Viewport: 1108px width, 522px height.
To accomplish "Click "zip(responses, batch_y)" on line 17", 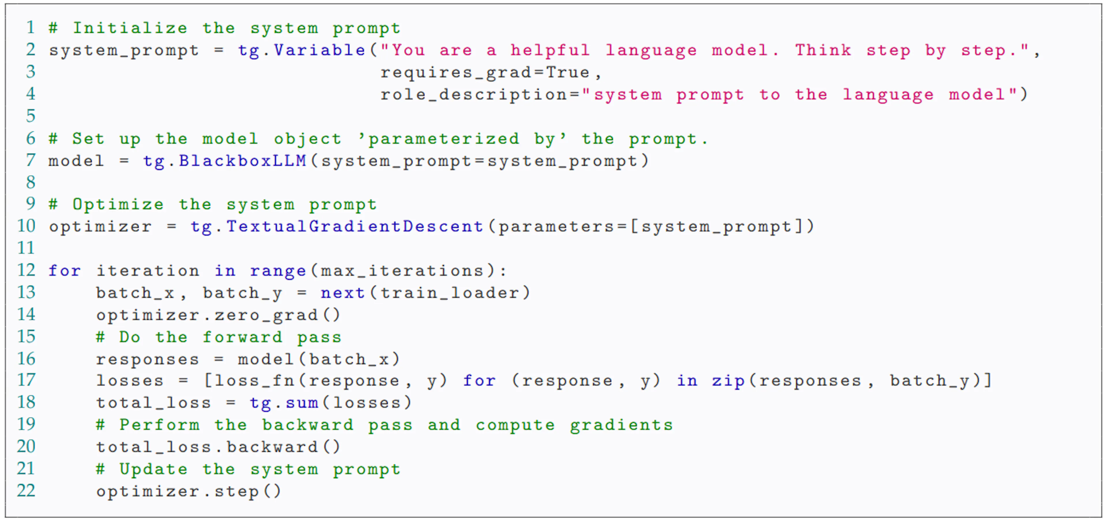I will tap(846, 381).
